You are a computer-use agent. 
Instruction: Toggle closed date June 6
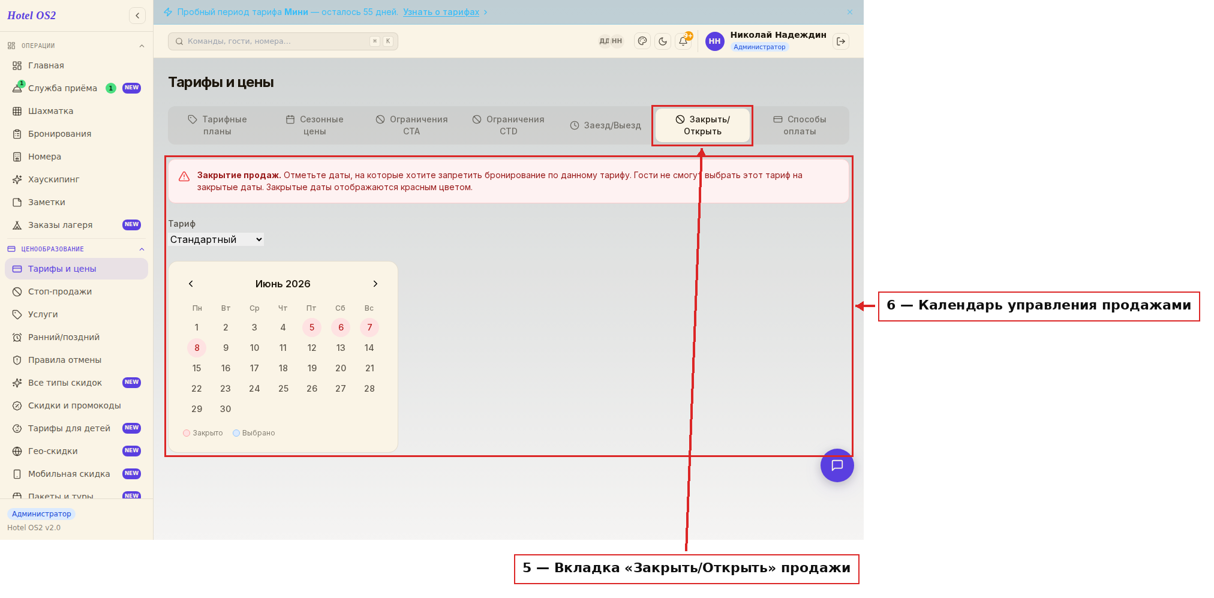[341, 327]
